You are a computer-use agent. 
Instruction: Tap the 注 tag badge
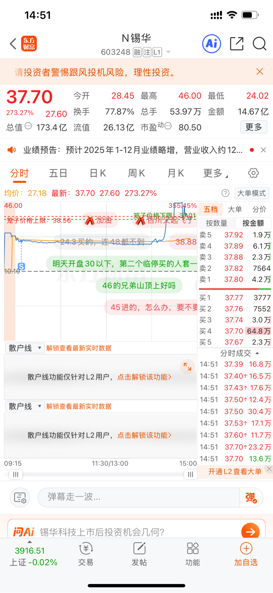coord(147,52)
